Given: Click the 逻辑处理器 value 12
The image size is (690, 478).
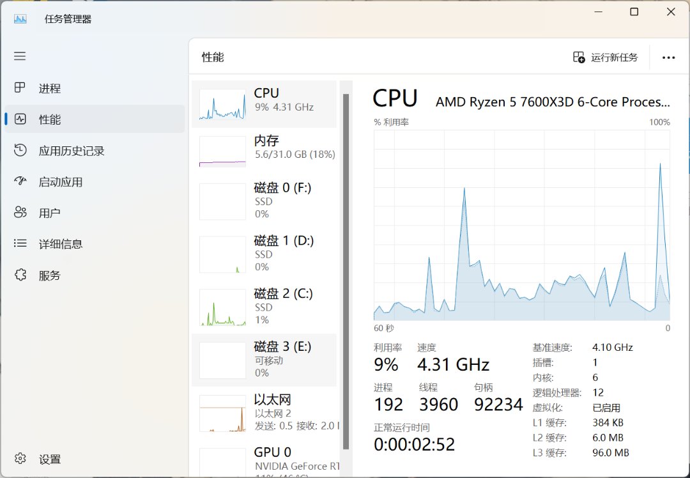Looking at the screenshot, I should pyautogui.click(x=598, y=392).
